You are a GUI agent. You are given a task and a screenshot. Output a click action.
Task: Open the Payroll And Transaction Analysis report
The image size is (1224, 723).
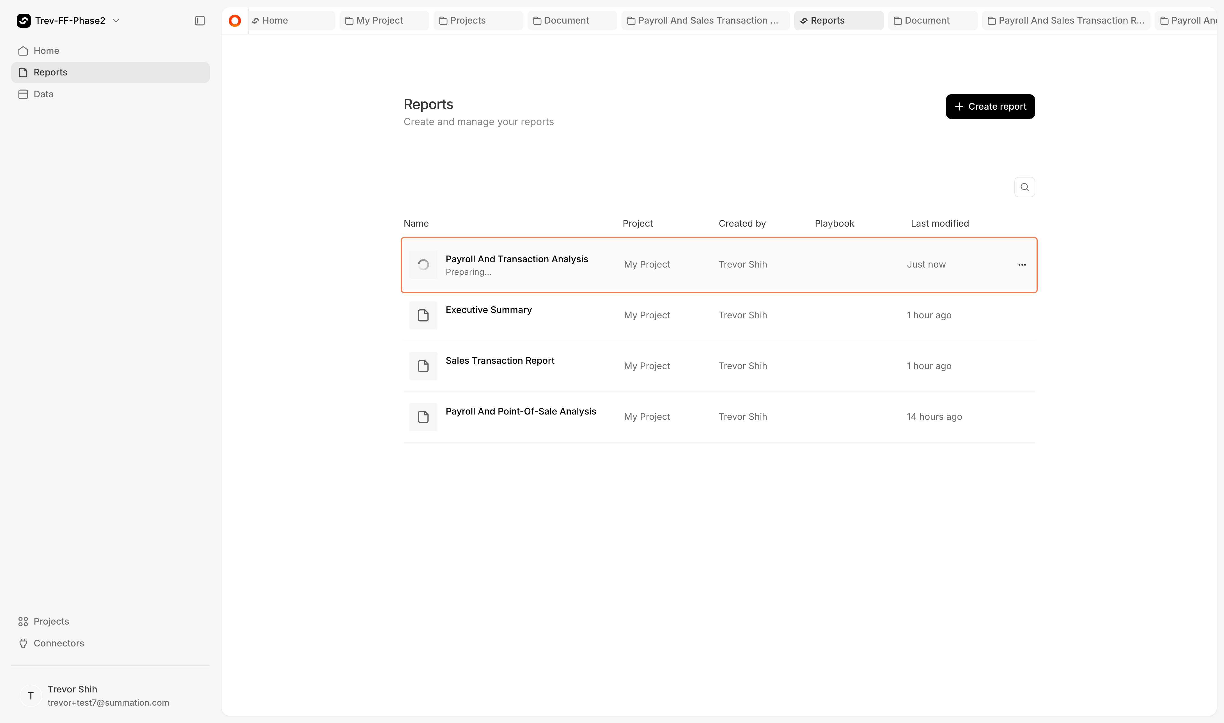(x=719, y=265)
